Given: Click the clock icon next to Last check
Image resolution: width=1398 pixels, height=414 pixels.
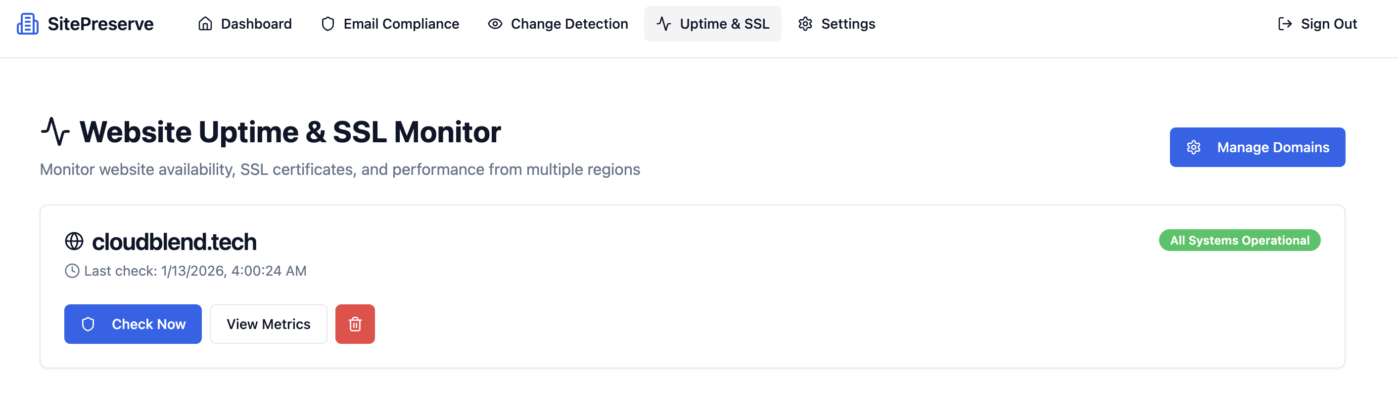Looking at the screenshot, I should 72,271.
